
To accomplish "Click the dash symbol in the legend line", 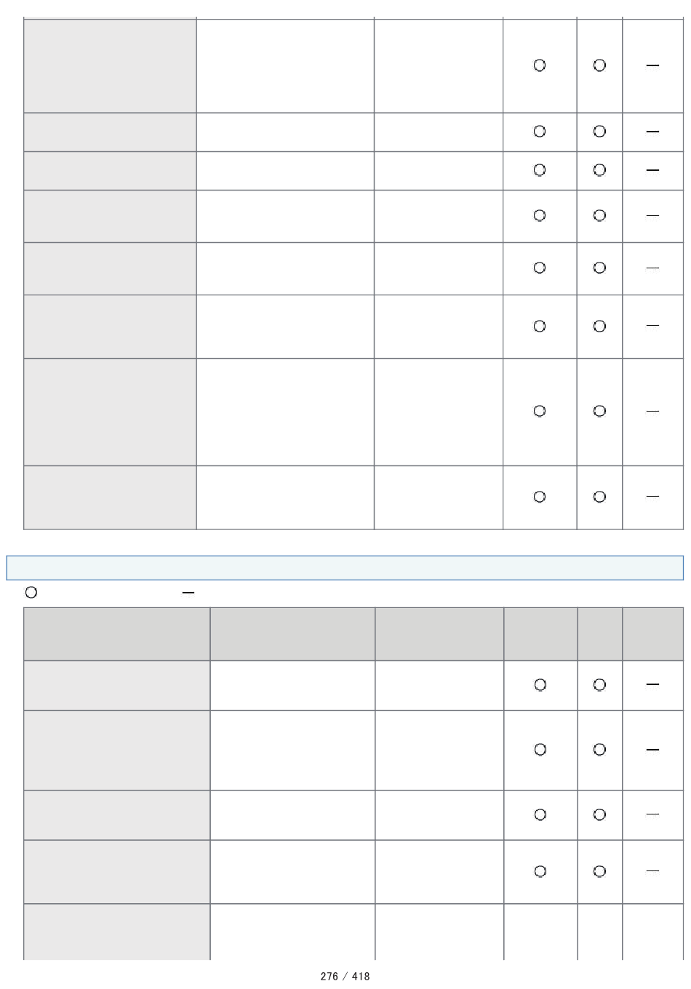I will [188, 593].
